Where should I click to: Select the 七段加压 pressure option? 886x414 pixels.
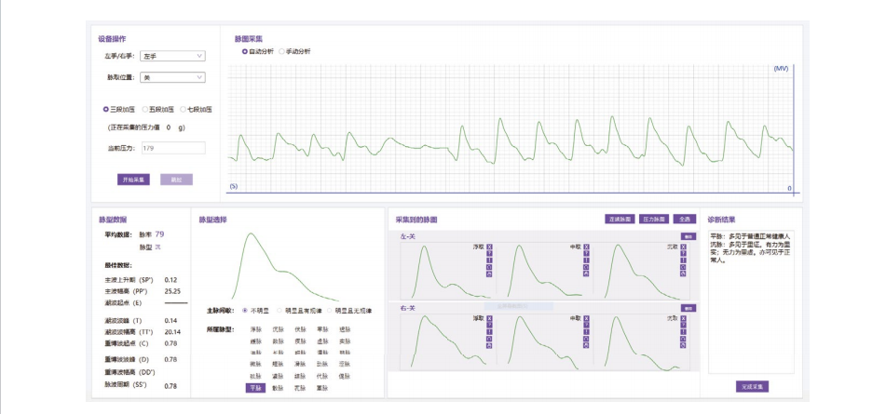[184, 109]
